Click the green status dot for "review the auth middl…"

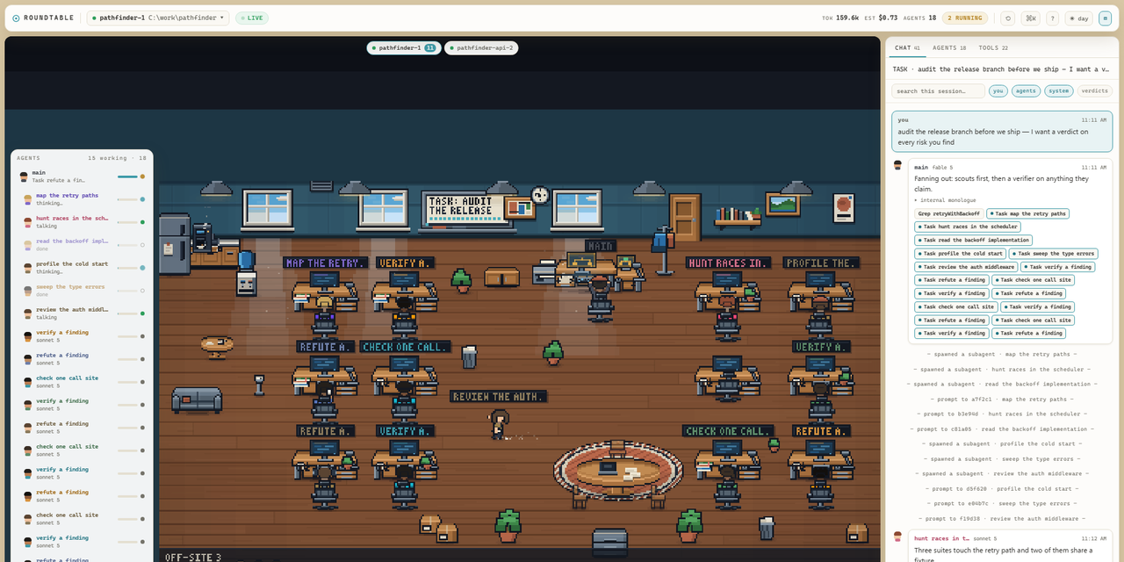coord(142,313)
